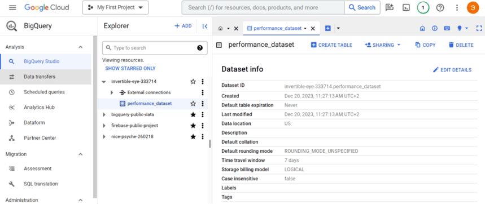The image size is (485, 204).
Task: Open Scheduled queries page
Action: (x=46, y=92)
